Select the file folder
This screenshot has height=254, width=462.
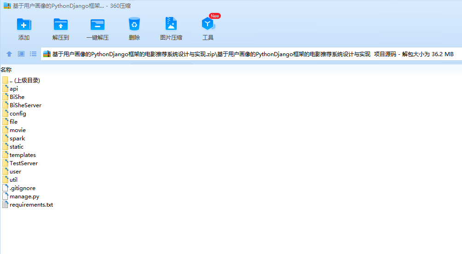tap(10, 121)
